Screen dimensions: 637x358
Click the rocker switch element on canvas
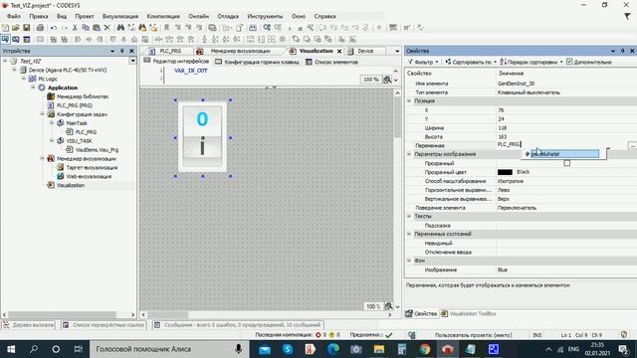point(202,137)
